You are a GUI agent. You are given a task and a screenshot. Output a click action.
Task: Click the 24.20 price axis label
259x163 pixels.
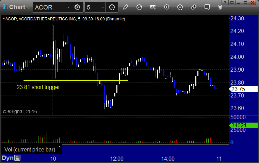pyautogui.click(x=237, y=31)
